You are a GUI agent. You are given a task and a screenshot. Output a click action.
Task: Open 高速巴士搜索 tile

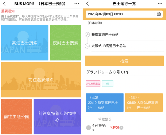click(x=25, y=43)
